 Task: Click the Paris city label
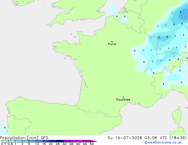(112, 44)
